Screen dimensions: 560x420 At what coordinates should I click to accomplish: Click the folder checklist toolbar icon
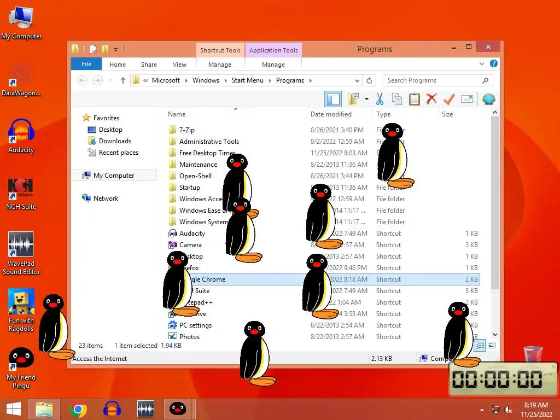coord(353,99)
